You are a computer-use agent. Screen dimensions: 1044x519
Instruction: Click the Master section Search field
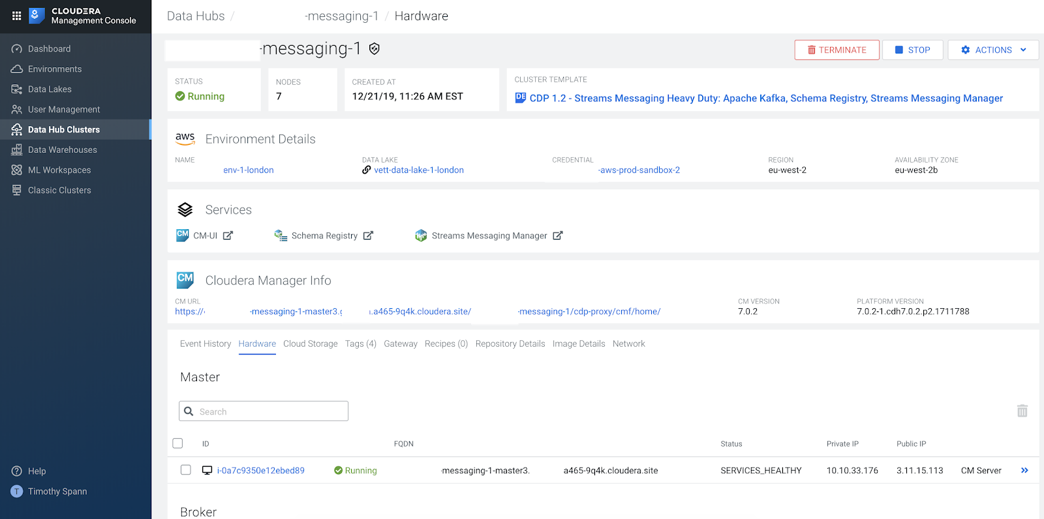point(264,411)
